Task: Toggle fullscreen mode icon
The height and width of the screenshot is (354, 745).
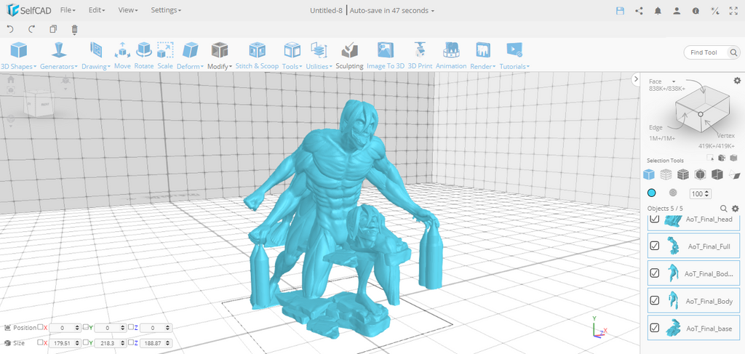Action: pos(733,10)
